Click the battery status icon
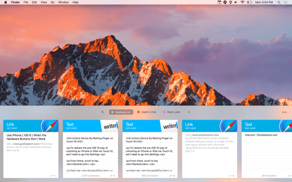292x182 pixels. click(249, 2)
